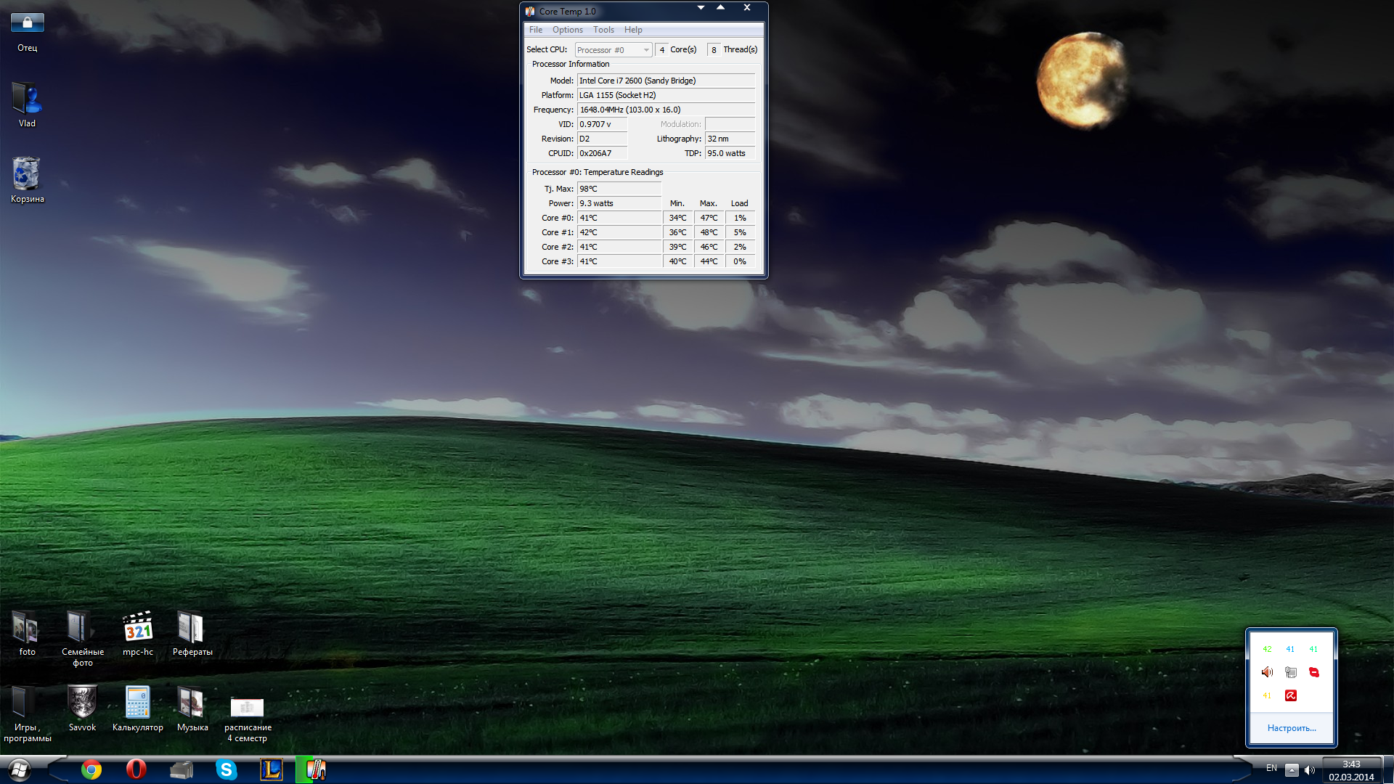
Task: Click the Model field Intel Core i7 2600
Action: tap(666, 81)
